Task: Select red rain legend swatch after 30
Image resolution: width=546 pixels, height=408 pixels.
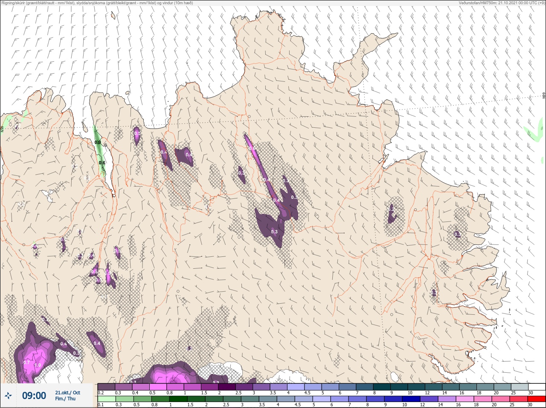Action: (x=537, y=399)
